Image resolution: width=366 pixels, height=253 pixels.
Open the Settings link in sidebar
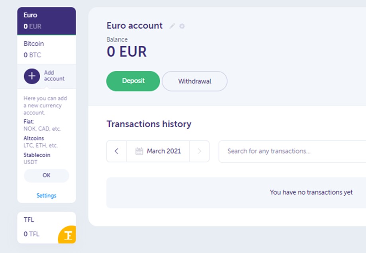click(47, 195)
